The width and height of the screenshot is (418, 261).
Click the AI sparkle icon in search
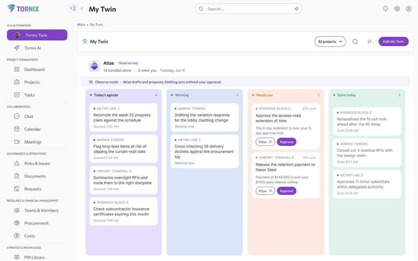[296, 9]
